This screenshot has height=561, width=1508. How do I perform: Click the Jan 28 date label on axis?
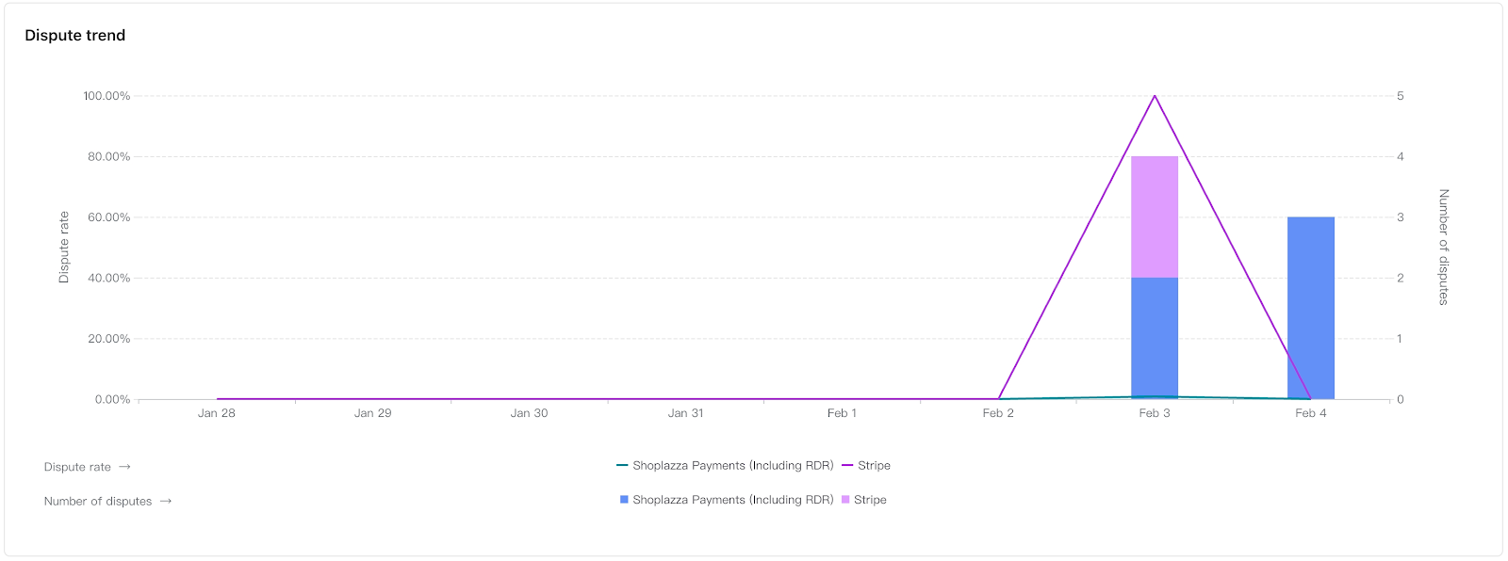coord(217,413)
